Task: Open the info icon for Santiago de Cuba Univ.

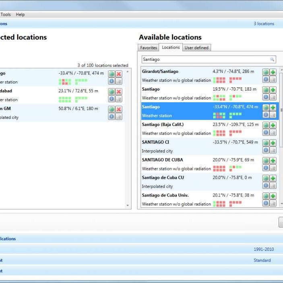Action: pyautogui.click(x=266, y=203)
